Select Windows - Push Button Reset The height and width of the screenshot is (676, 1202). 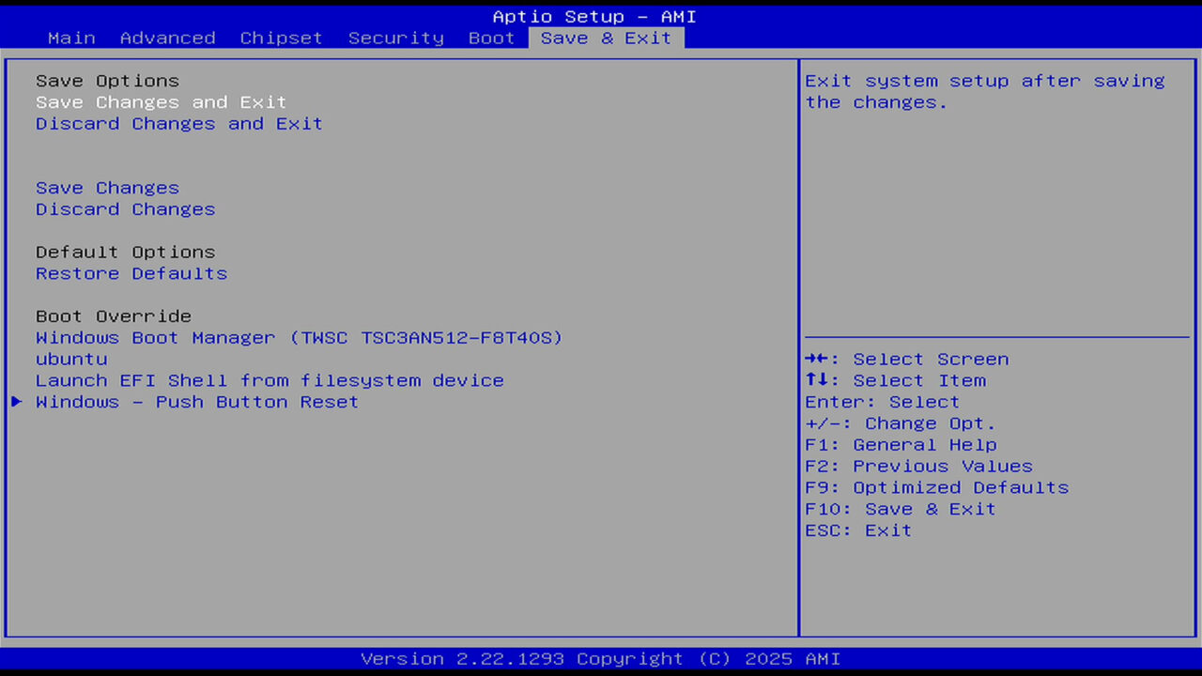197,402
